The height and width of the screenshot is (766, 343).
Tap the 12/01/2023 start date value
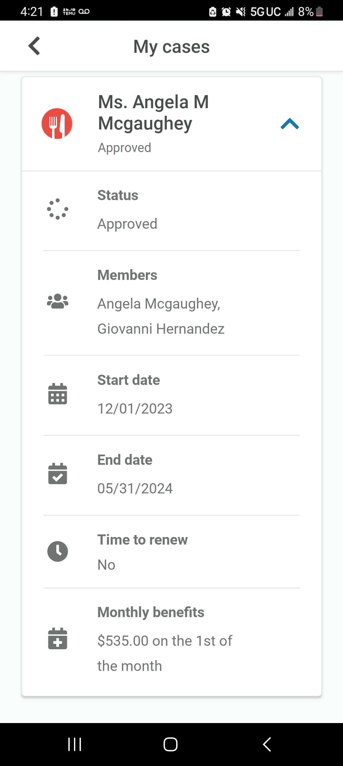coord(135,409)
